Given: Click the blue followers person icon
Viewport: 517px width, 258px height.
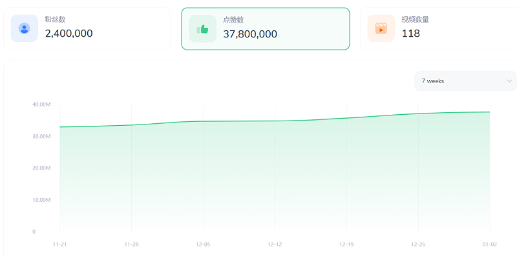Looking at the screenshot, I should 25,28.
